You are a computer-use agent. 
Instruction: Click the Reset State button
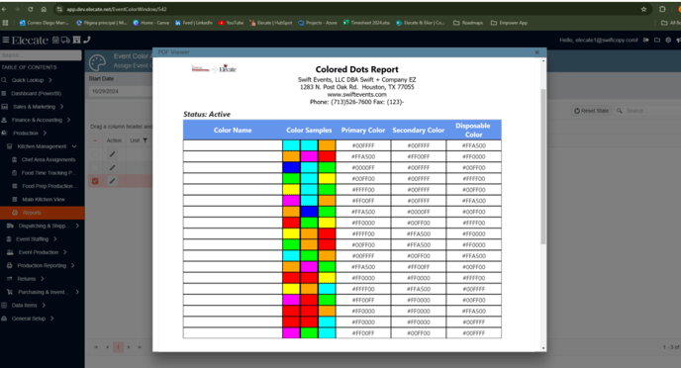591,111
